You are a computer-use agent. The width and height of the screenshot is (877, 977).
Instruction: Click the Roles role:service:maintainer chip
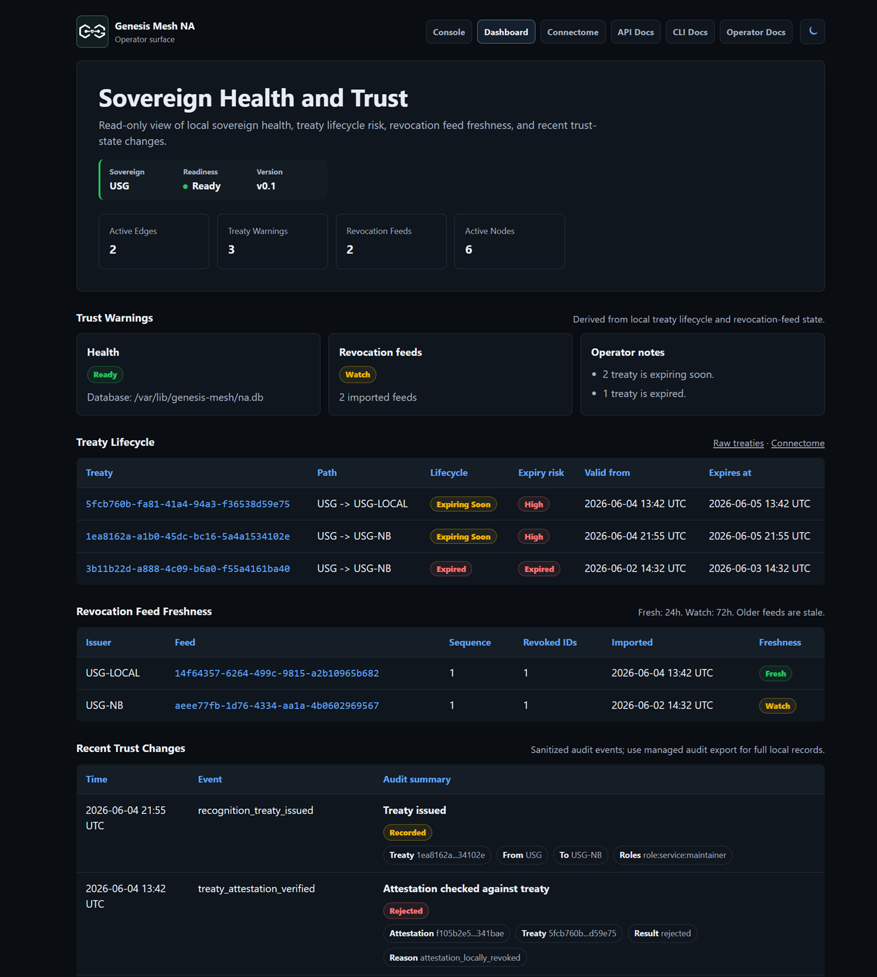pyautogui.click(x=672, y=856)
